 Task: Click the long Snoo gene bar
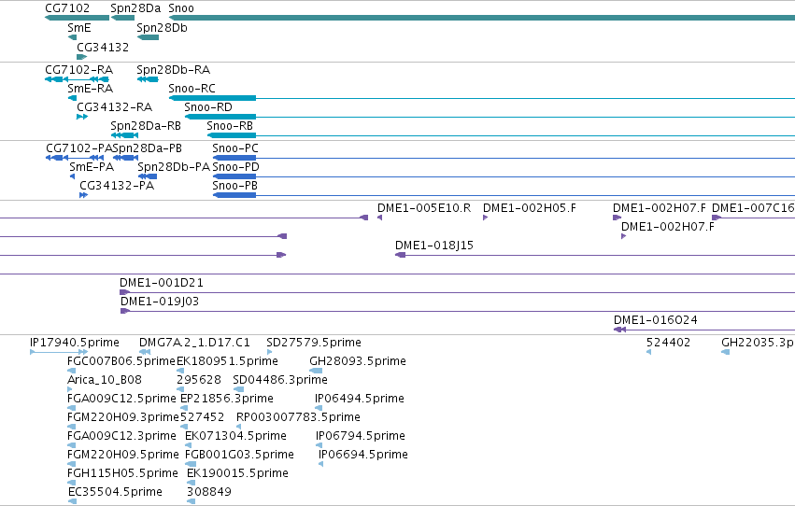point(482,18)
